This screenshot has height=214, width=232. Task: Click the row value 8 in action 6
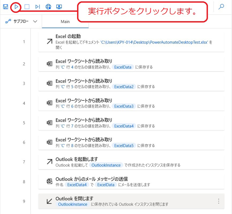click(72, 146)
